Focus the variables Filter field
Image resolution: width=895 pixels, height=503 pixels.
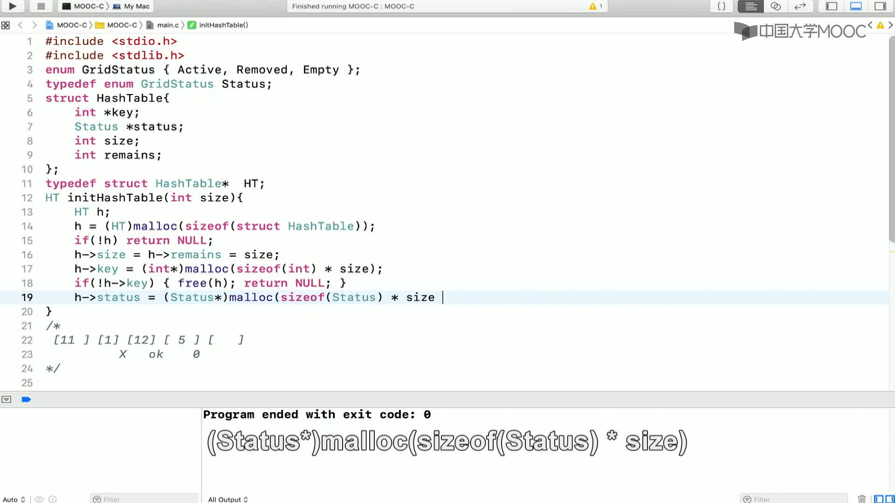pos(144,499)
